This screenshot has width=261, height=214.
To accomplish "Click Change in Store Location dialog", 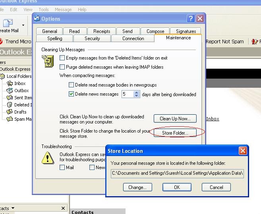I will tap(137, 187).
